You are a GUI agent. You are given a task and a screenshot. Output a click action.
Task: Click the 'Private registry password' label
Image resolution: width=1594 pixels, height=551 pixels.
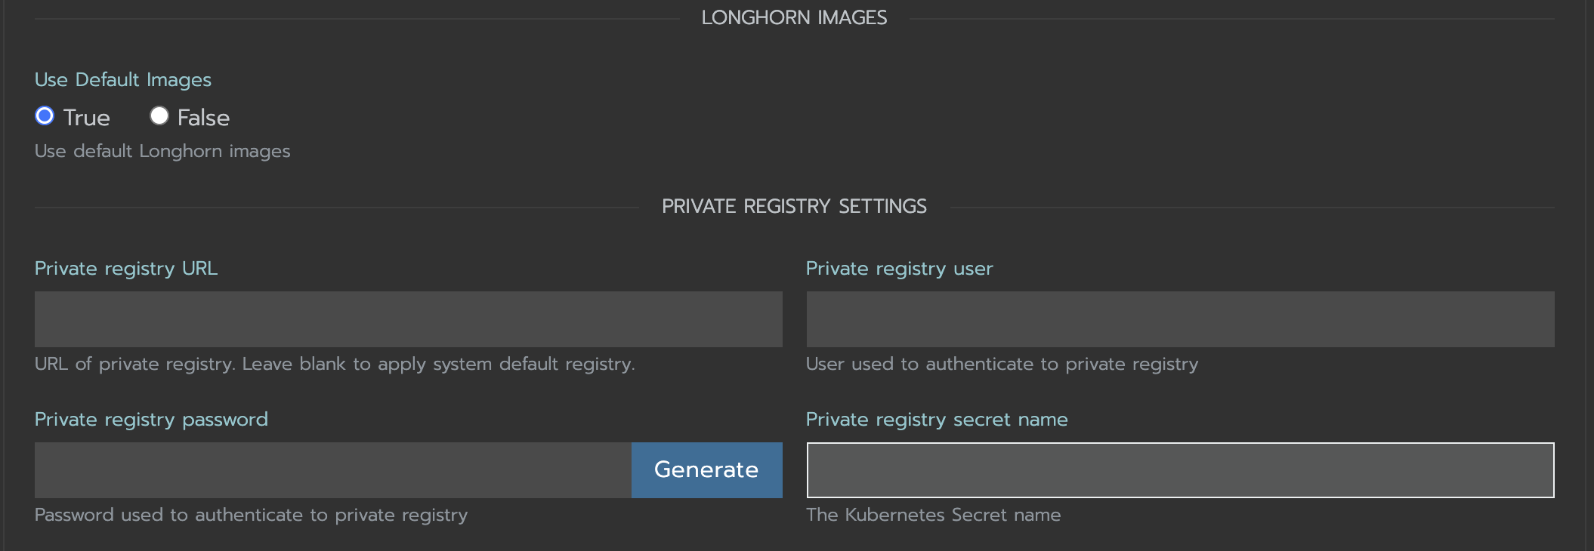pos(151,420)
